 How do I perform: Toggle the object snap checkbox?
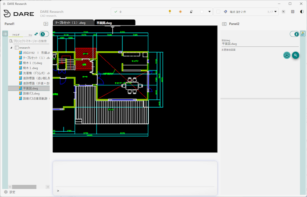pos(218,12)
